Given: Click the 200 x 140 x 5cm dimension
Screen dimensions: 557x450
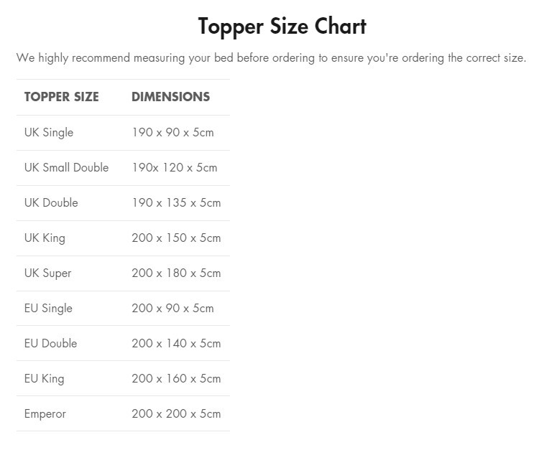Looking at the screenshot, I should [176, 344].
